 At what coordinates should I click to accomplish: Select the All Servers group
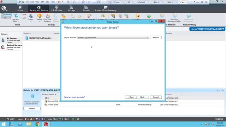[x=11, y=40]
